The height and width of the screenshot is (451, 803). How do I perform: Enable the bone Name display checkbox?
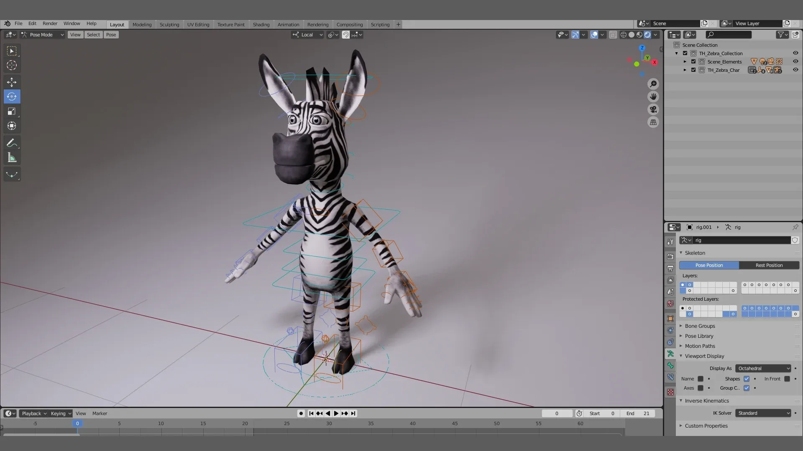[701, 379]
